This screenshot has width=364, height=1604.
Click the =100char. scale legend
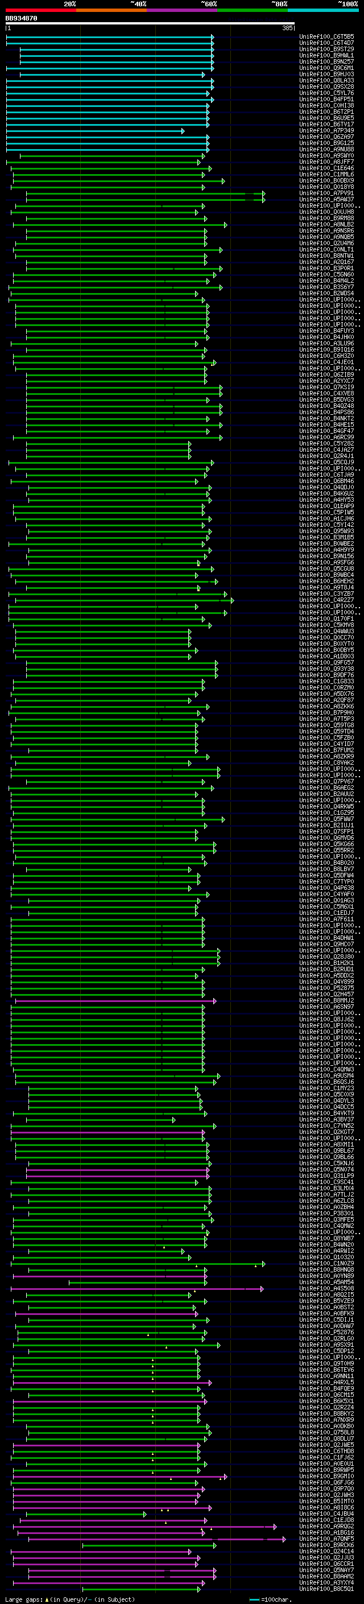click(272, 1599)
